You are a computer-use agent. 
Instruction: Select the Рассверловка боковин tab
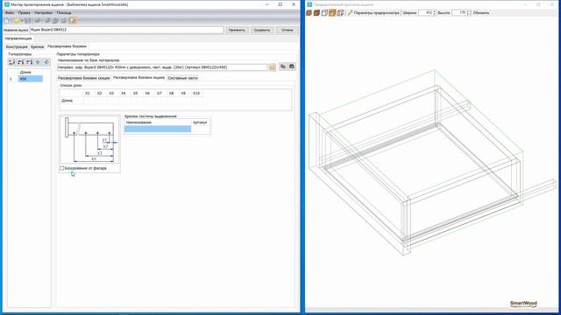[x=67, y=46]
